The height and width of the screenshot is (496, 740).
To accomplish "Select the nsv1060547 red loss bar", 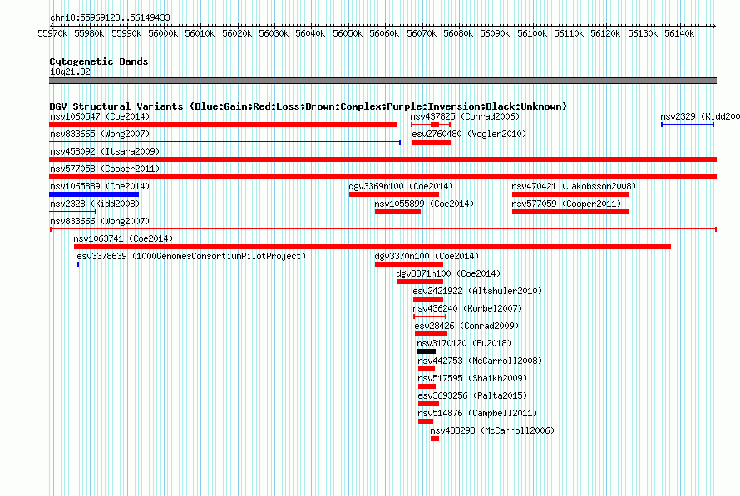I will pos(223,125).
